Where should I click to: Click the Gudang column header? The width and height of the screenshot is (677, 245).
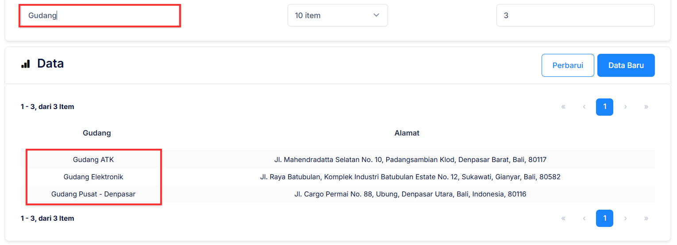97,133
